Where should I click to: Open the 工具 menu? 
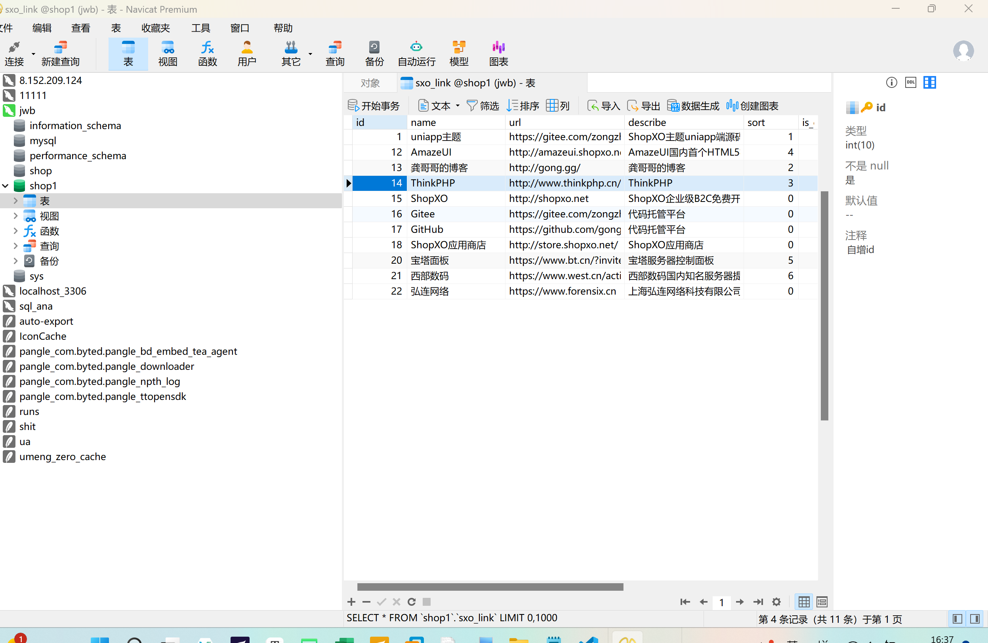200,28
